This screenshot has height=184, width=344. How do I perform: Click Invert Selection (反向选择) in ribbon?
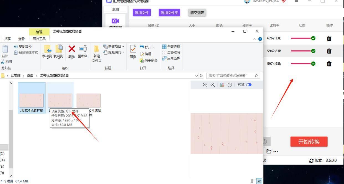point(171,58)
